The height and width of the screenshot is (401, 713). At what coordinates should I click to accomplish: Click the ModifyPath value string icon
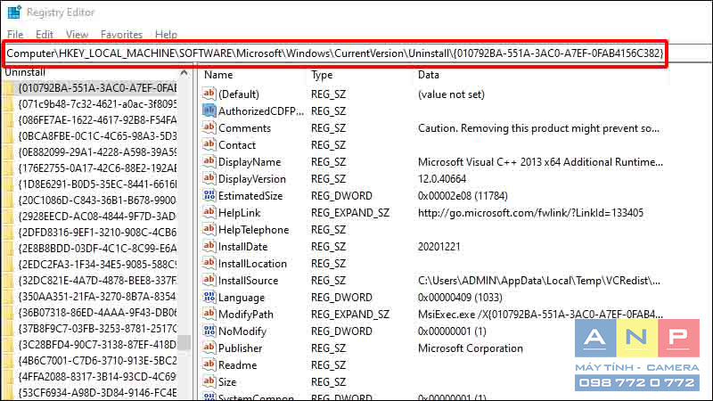tap(209, 314)
